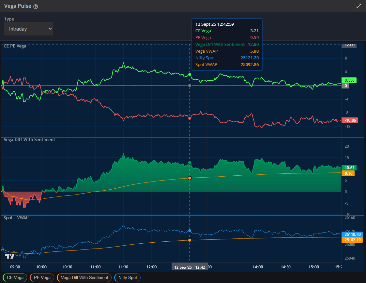Toggle the Vega Diff With Sentiment series

tap(84, 277)
